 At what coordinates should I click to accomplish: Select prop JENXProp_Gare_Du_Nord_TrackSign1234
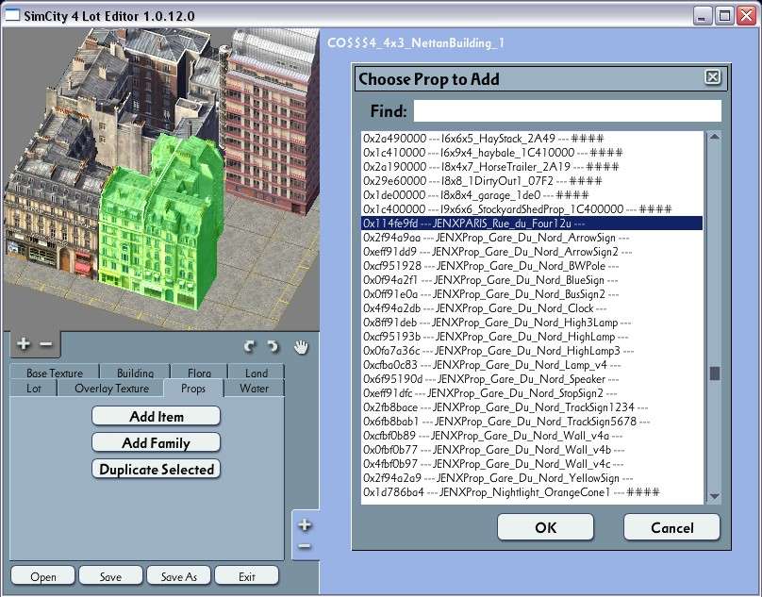[x=532, y=406]
